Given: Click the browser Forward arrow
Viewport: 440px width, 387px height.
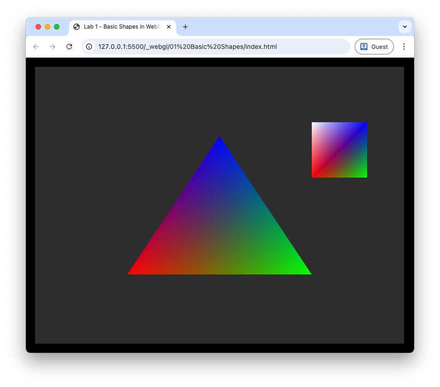Looking at the screenshot, I should click(53, 47).
